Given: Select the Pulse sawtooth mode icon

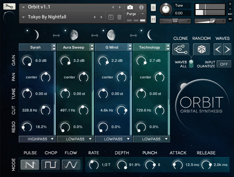Looking at the screenshot, I should point(30,164).
